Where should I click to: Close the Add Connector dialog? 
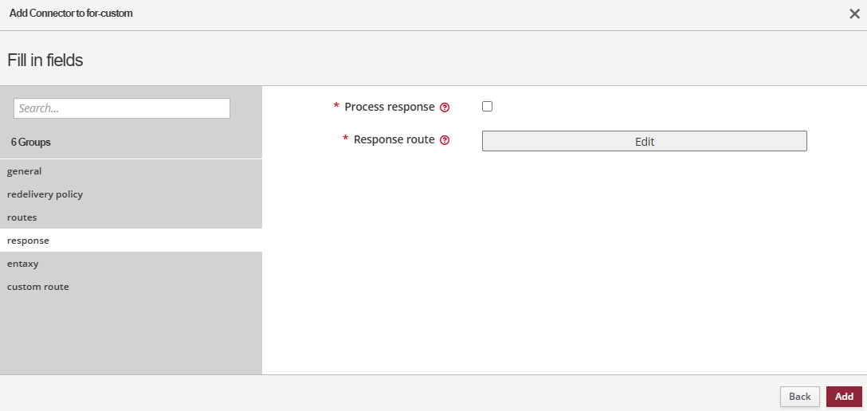point(854,14)
